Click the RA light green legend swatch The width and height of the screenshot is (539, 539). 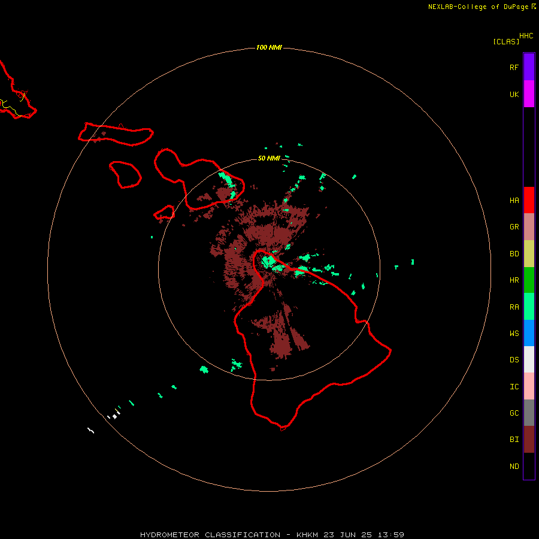click(x=529, y=307)
